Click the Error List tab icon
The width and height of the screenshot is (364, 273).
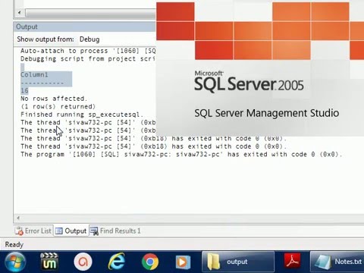coord(19,231)
